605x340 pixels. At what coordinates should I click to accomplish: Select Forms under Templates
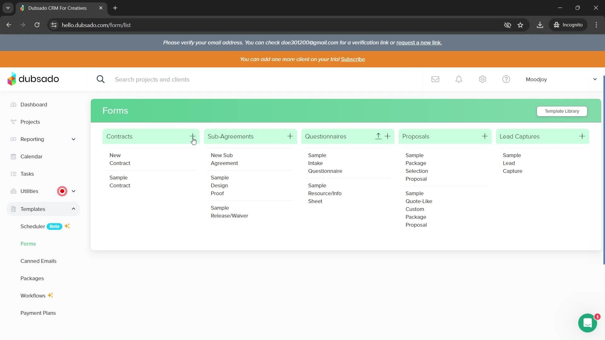pyautogui.click(x=28, y=244)
